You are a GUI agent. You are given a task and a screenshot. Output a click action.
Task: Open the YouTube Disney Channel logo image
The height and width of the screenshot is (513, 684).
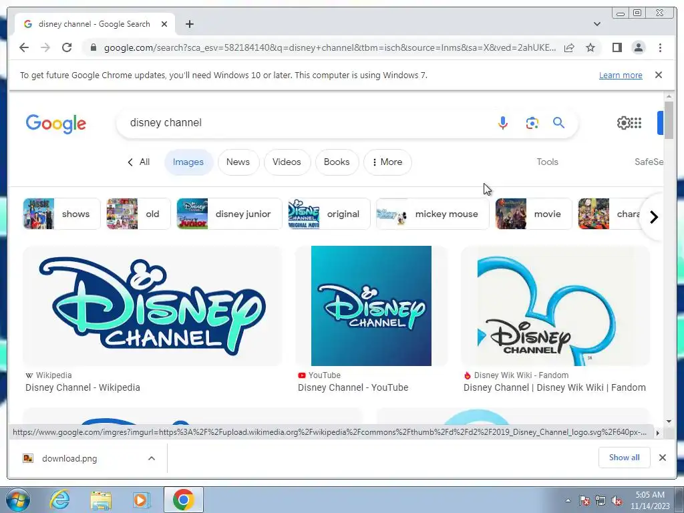tap(371, 306)
